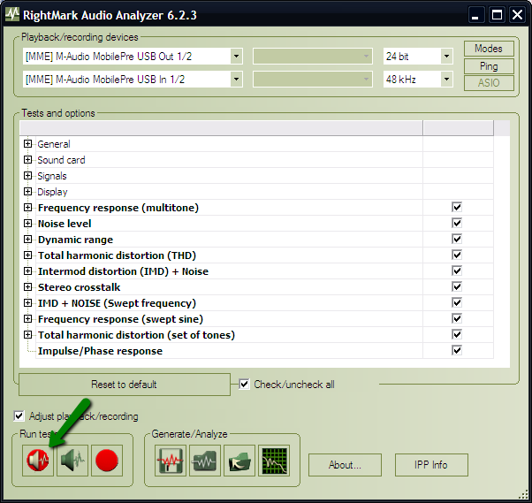Open the recording device dropdown (USB In 1/2)
This screenshot has height=503, width=532.
236,80
